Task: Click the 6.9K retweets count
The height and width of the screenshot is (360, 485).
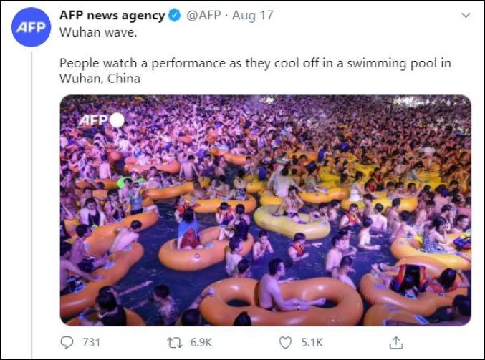Action: (x=201, y=342)
